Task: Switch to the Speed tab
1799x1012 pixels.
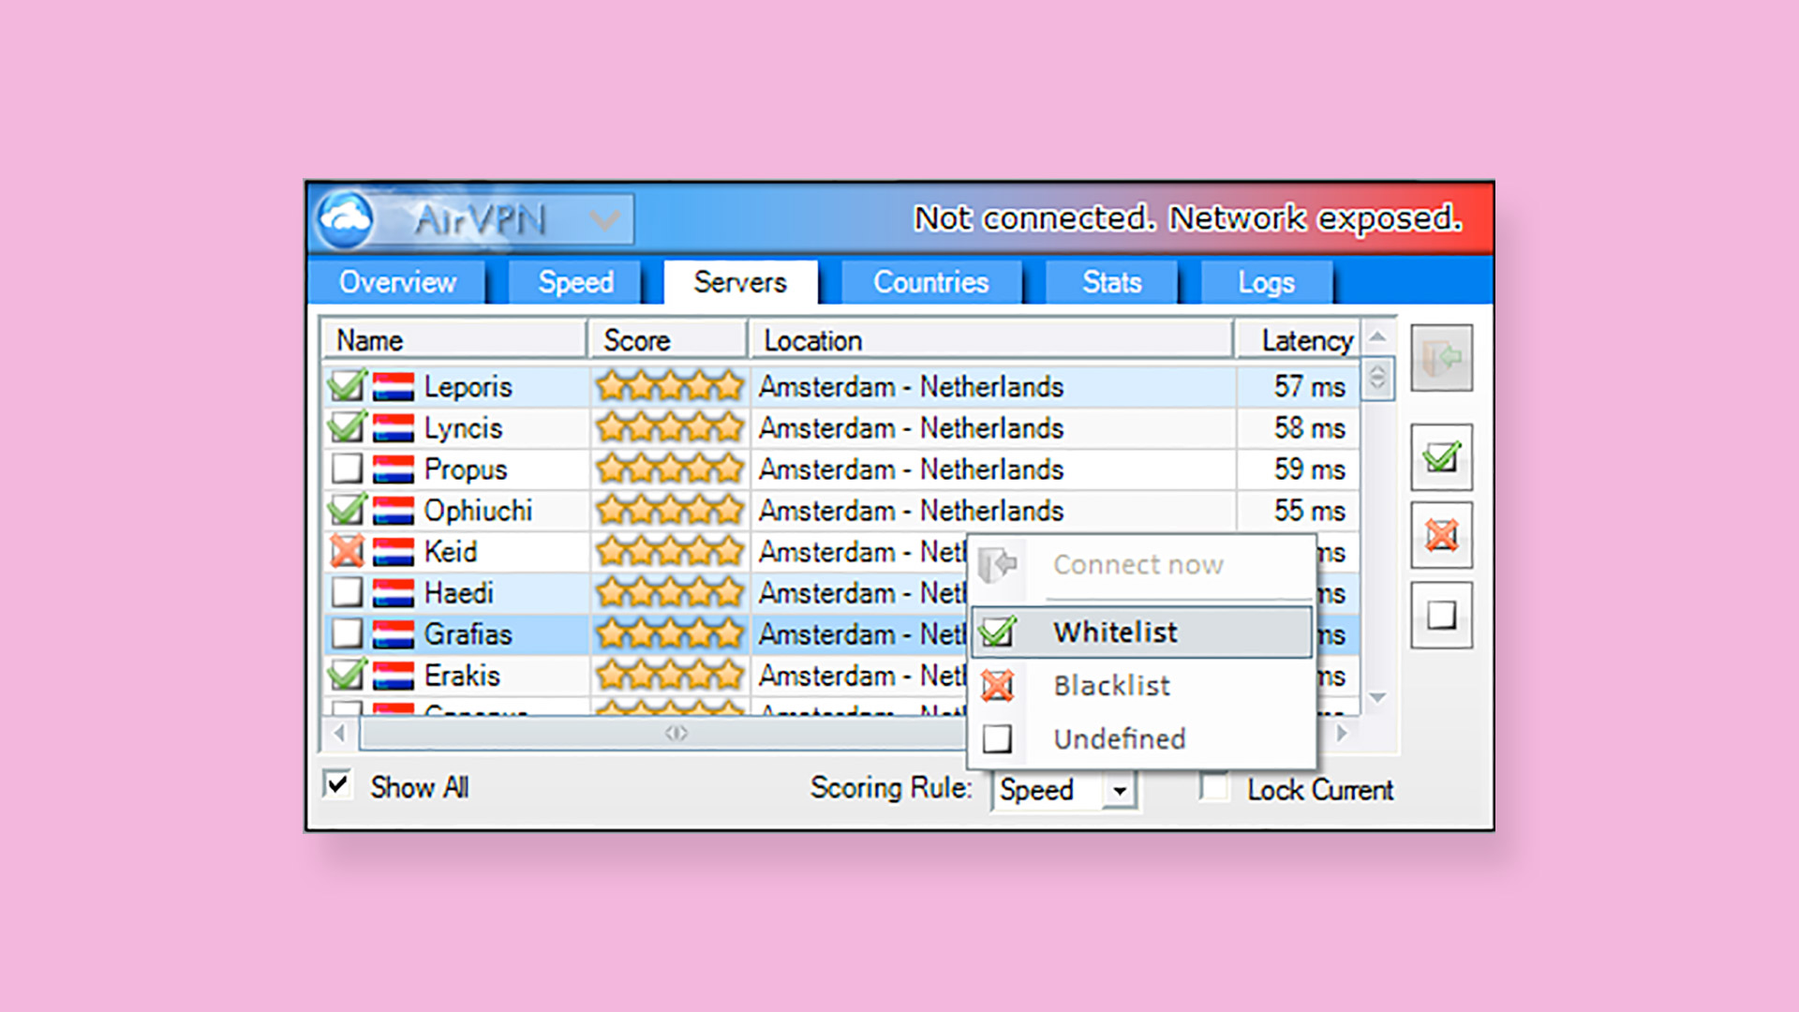Action: click(575, 282)
